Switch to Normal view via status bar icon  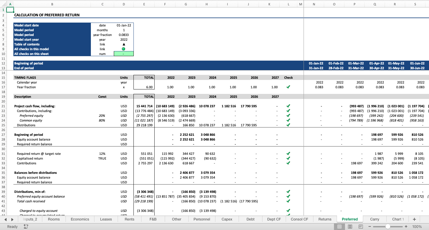339,226
